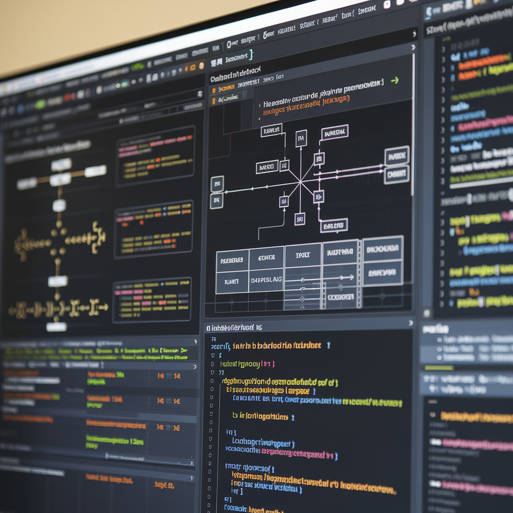Click the circle handle on the arrow line in the table

pos(303,280)
